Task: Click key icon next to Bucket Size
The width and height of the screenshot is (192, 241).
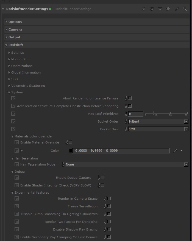Action: pos(126,129)
